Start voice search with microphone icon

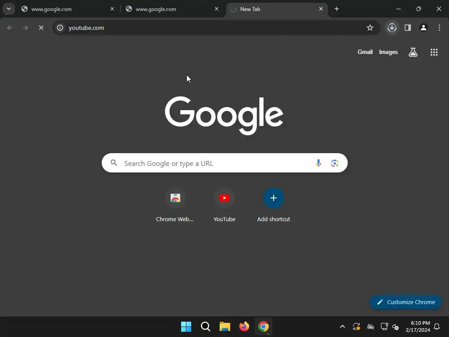tap(318, 163)
